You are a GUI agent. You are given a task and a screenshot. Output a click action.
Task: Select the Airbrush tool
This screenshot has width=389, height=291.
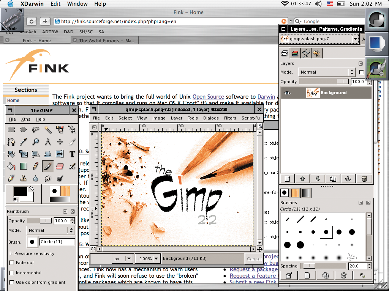point(72,166)
